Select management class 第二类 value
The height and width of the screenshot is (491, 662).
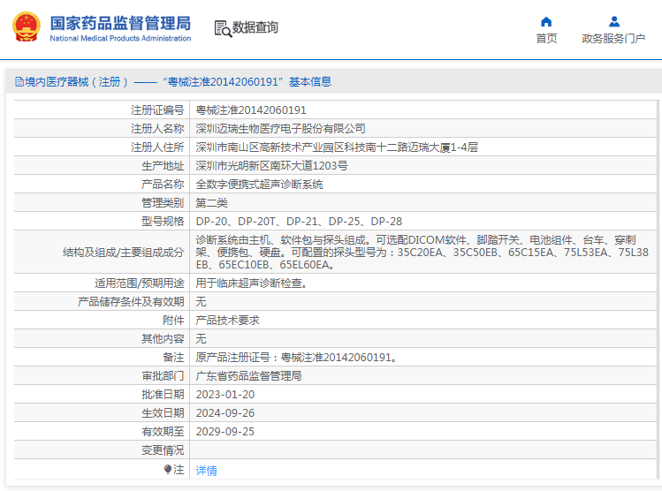coord(211,203)
